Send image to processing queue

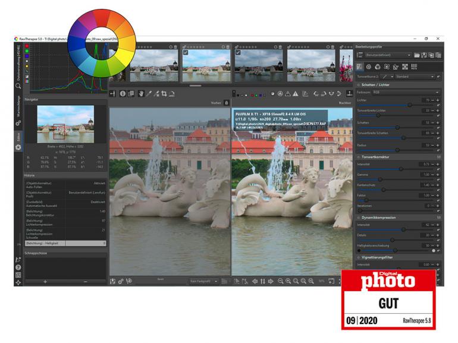pyautogui.click(x=121, y=281)
